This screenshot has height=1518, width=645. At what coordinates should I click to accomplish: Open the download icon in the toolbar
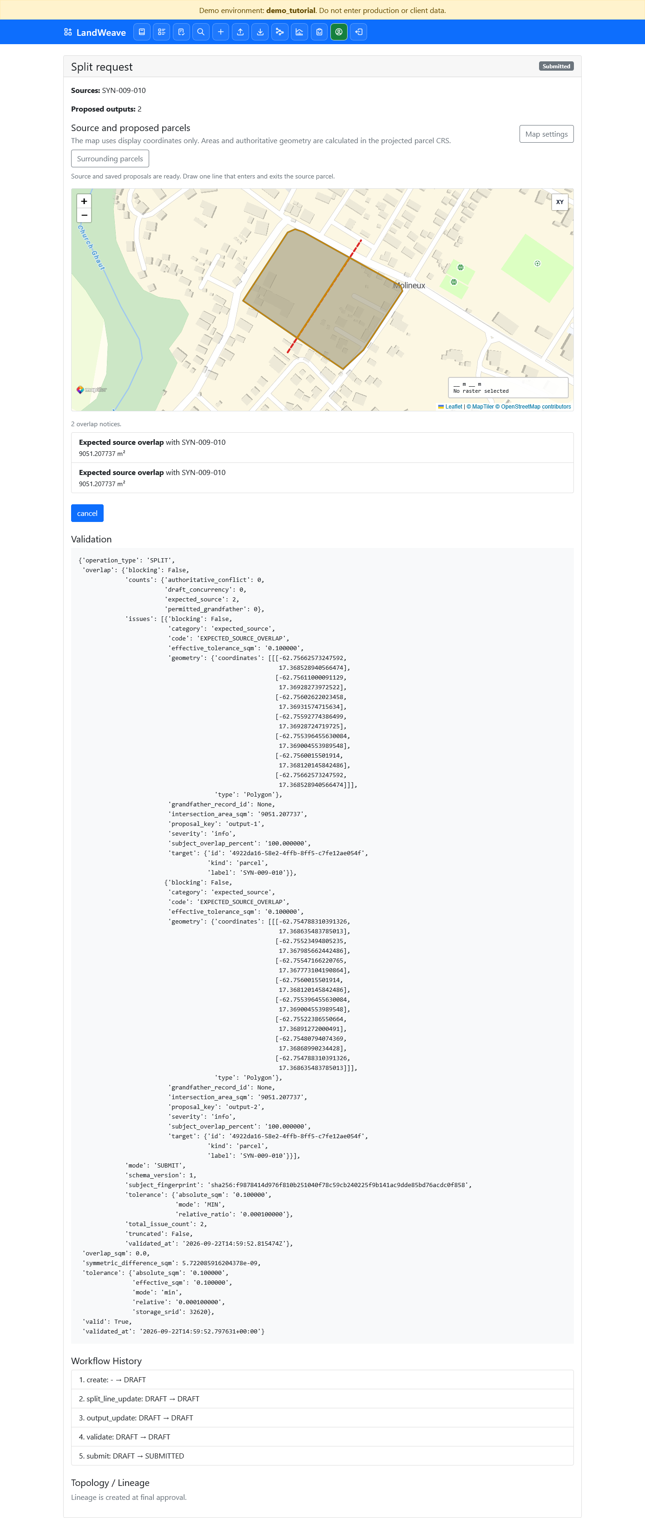pos(260,32)
